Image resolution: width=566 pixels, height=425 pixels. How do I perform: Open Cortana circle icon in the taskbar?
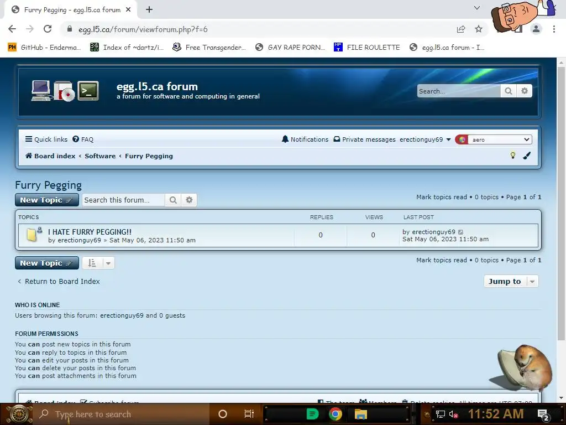(223, 414)
